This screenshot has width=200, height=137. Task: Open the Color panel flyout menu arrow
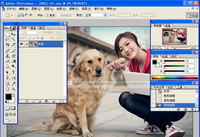point(197,56)
